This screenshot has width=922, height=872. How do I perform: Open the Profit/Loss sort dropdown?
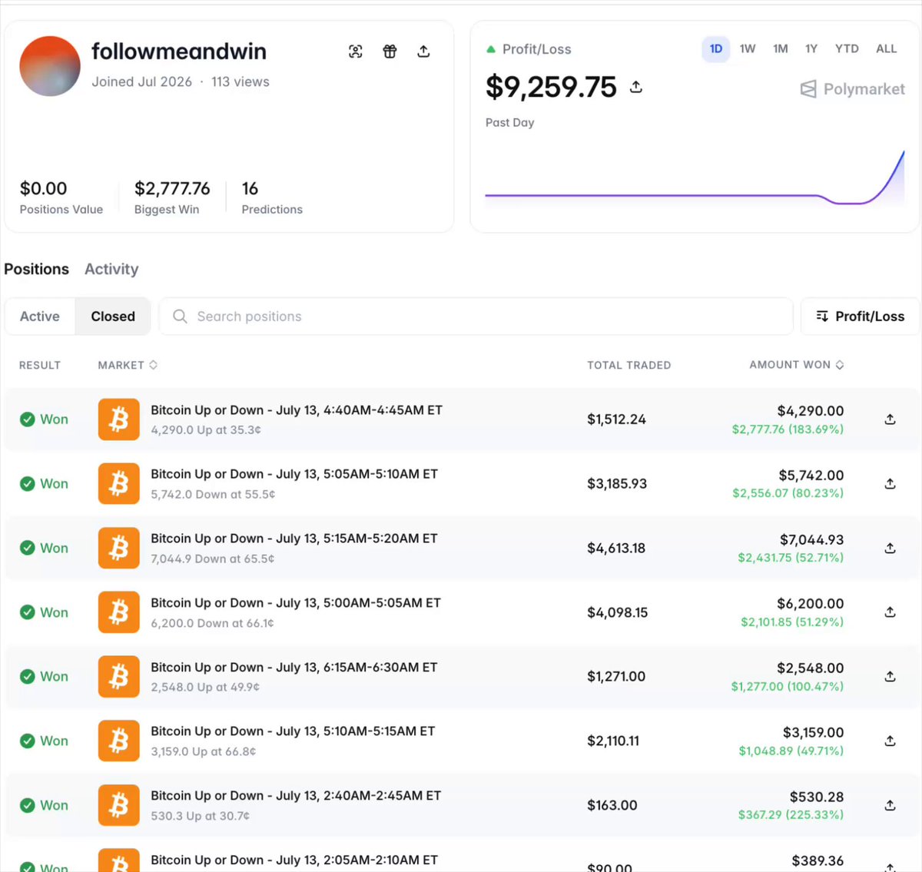pos(860,317)
